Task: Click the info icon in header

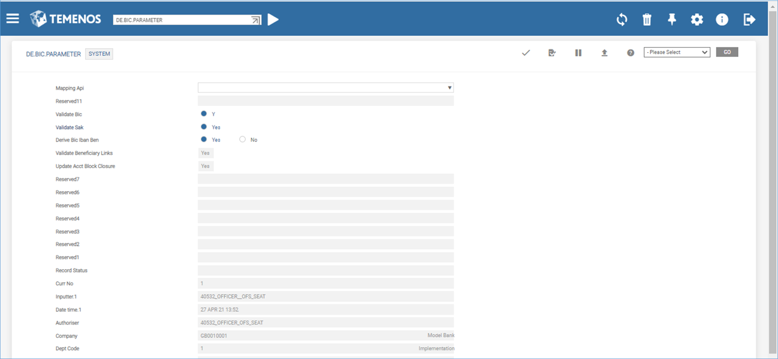Action: point(722,19)
